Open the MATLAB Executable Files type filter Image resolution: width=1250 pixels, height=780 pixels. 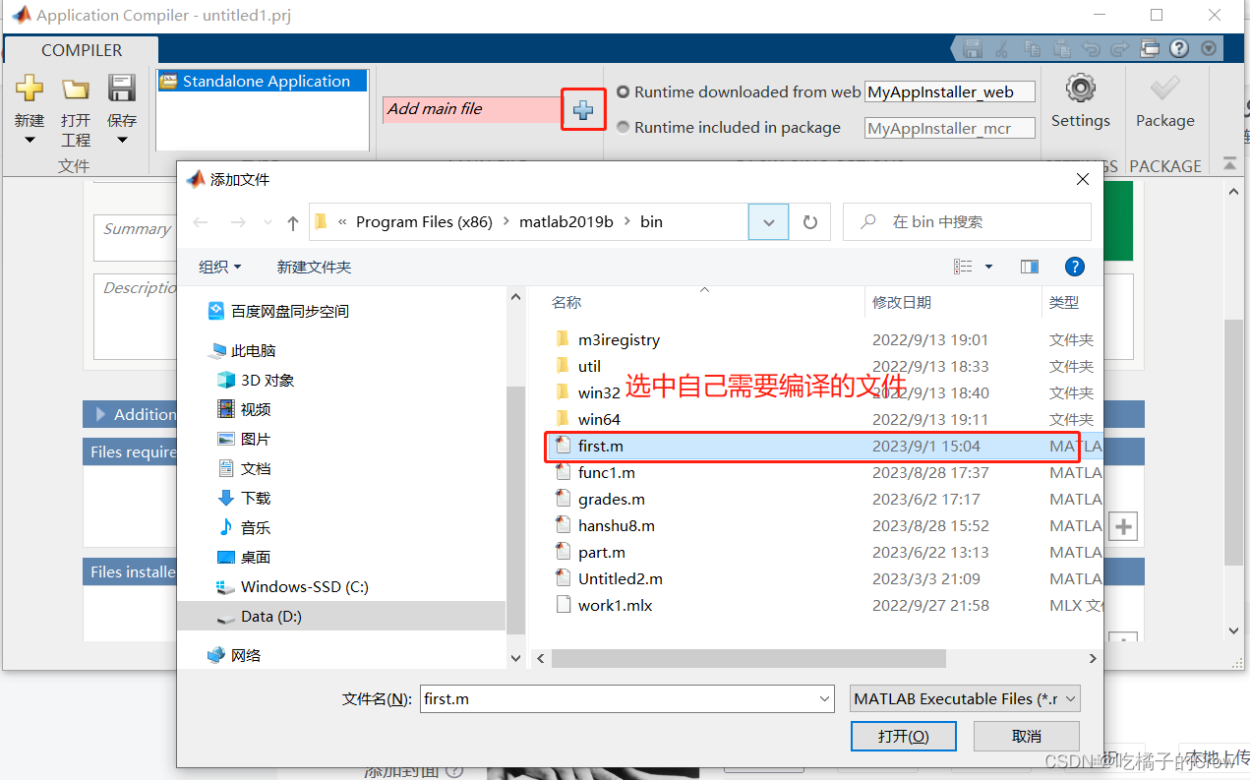966,698
